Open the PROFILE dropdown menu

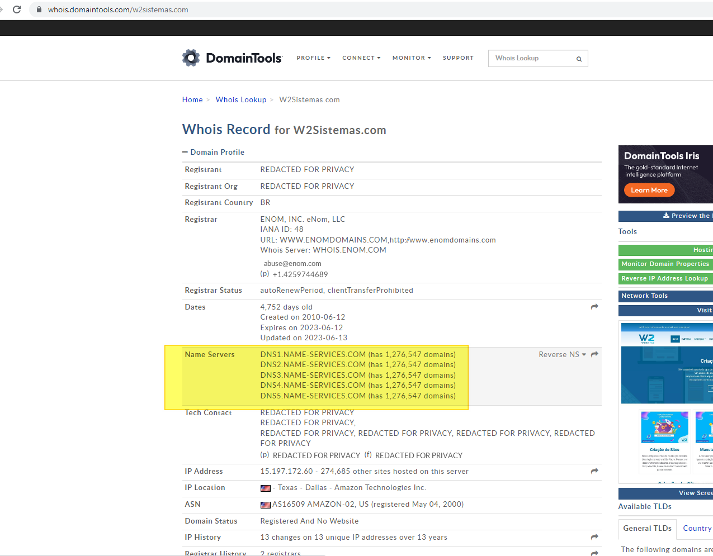314,58
